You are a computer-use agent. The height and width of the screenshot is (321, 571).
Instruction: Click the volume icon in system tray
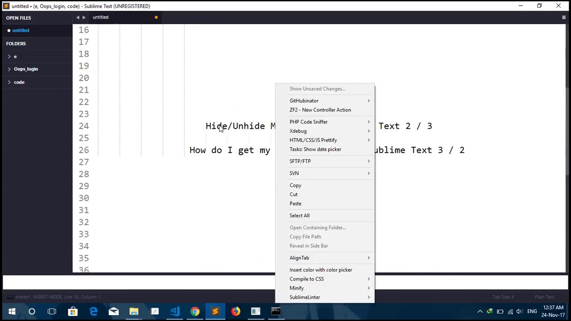coord(519,311)
